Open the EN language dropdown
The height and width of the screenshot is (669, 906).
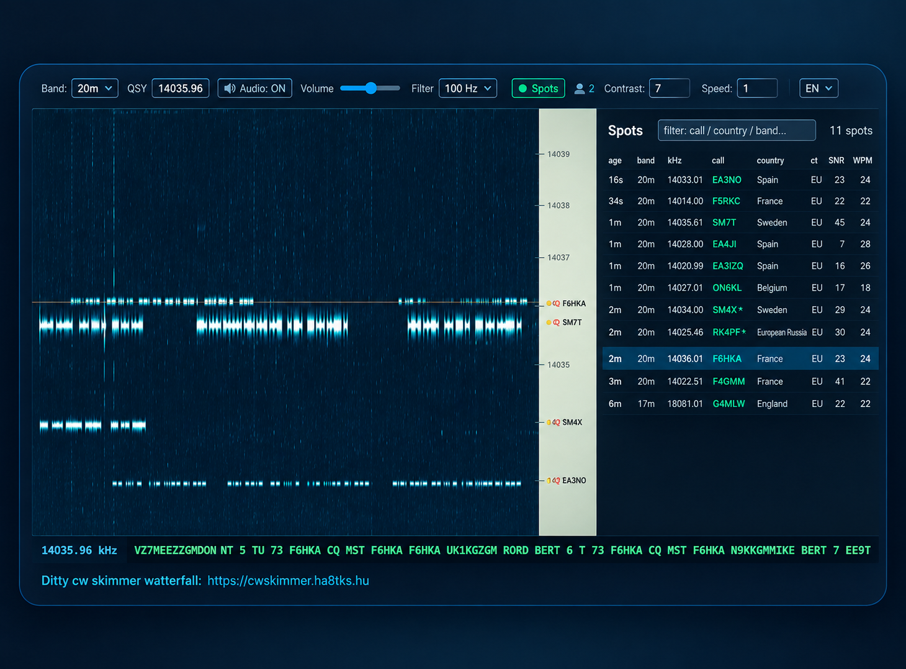coord(819,88)
